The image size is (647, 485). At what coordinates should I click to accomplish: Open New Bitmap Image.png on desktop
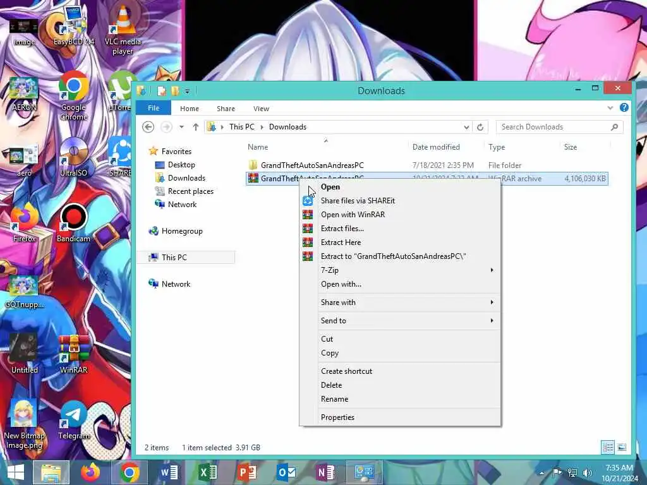[24, 425]
